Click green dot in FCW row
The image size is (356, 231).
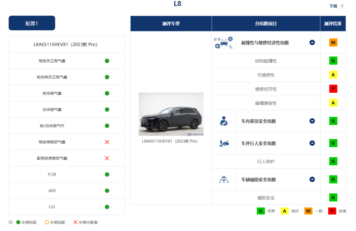pos(107,174)
